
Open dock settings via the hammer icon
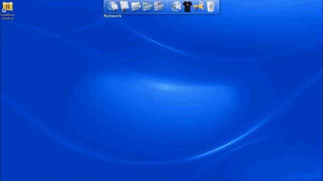pyautogui.click(x=199, y=7)
